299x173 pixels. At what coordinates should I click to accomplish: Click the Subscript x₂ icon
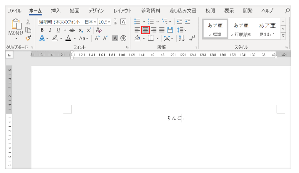81,30
